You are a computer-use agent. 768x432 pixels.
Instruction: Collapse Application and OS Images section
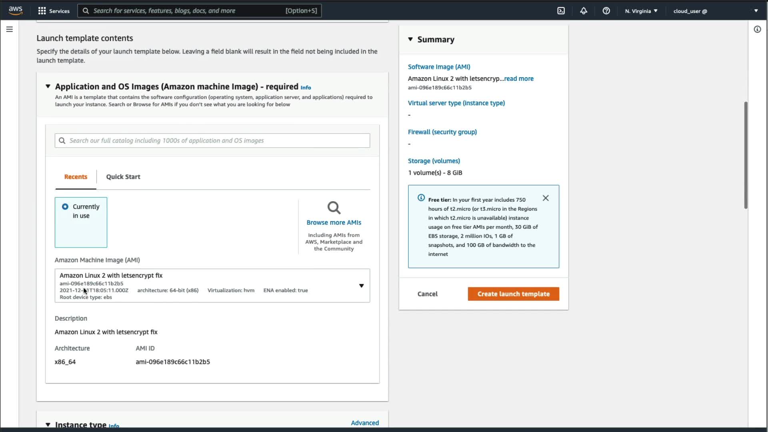pos(48,86)
